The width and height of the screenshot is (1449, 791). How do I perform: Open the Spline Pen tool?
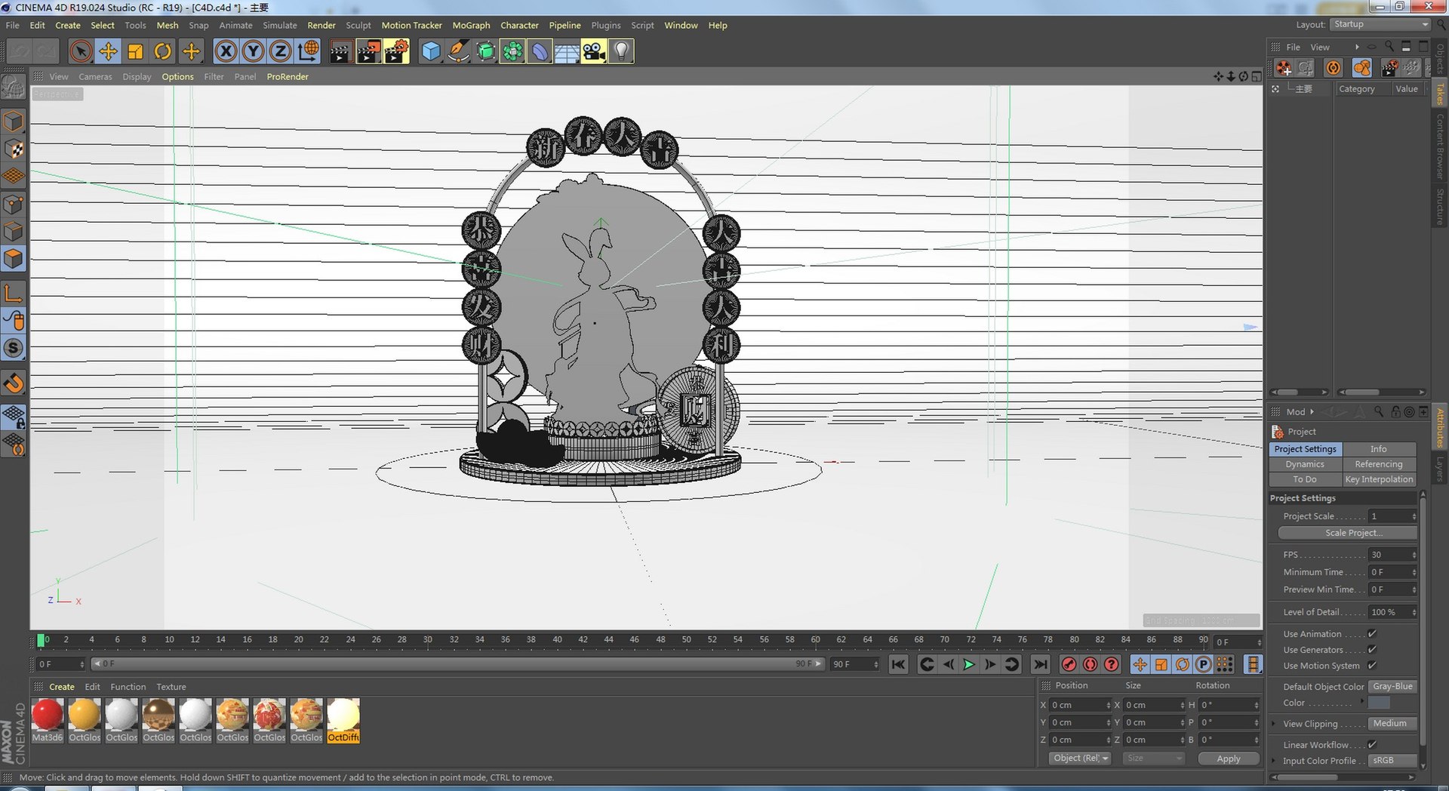[x=458, y=51]
